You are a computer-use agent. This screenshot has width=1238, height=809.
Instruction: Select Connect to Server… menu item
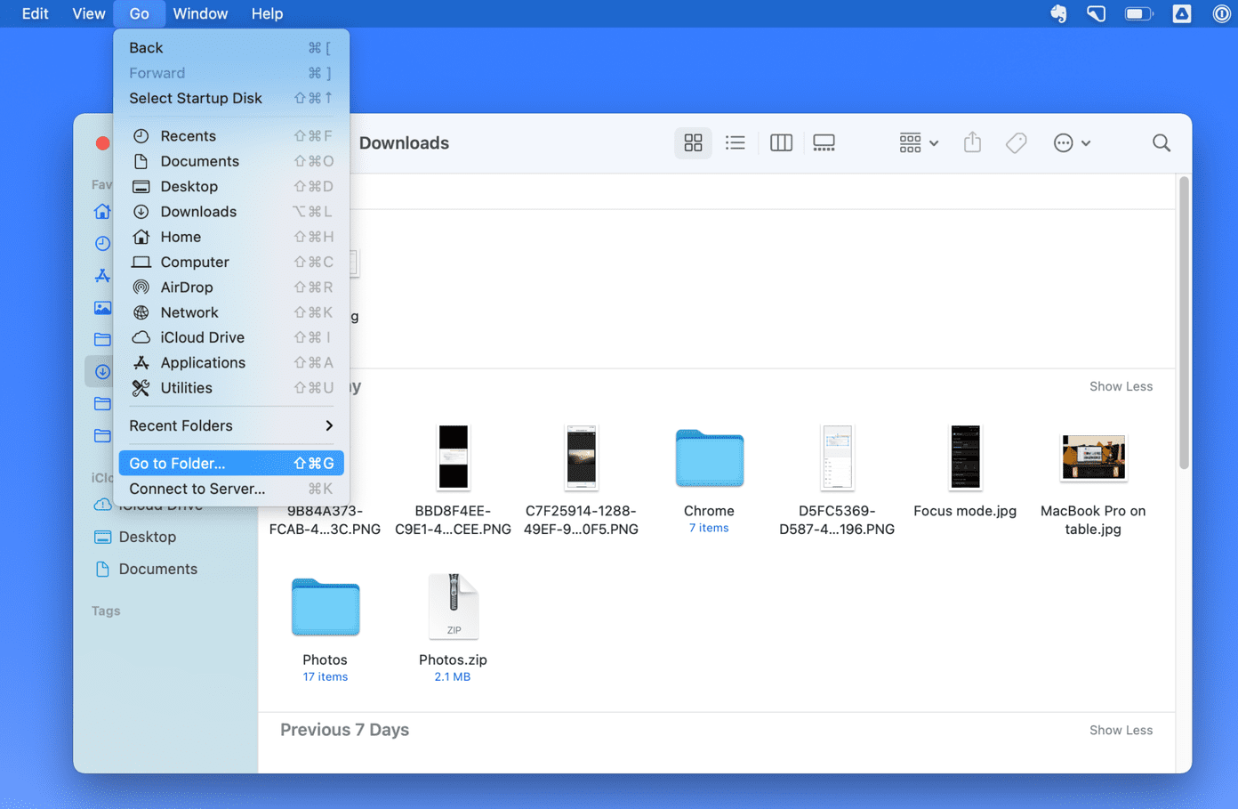(x=231, y=489)
